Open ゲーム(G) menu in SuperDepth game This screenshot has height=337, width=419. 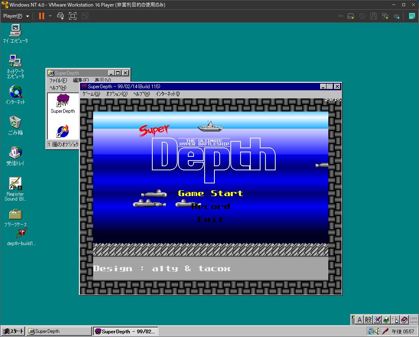point(91,94)
